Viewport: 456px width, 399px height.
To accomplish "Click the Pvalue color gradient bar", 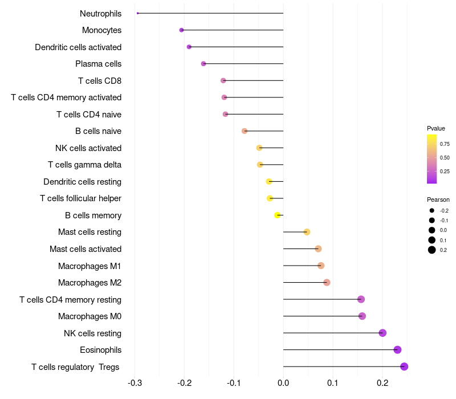I will pos(431,159).
